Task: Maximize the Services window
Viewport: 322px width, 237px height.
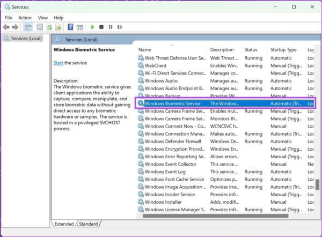Action: coord(294,7)
